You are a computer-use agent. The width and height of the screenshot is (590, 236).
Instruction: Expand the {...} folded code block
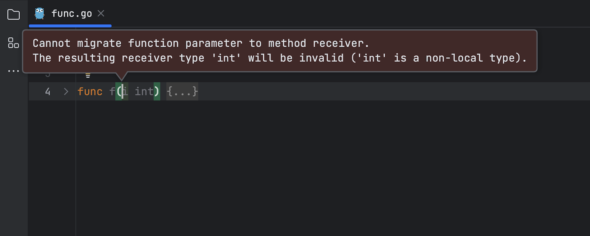[182, 92]
